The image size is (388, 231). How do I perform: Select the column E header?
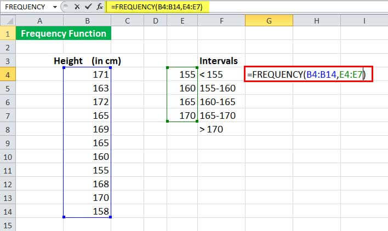[181, 21]
